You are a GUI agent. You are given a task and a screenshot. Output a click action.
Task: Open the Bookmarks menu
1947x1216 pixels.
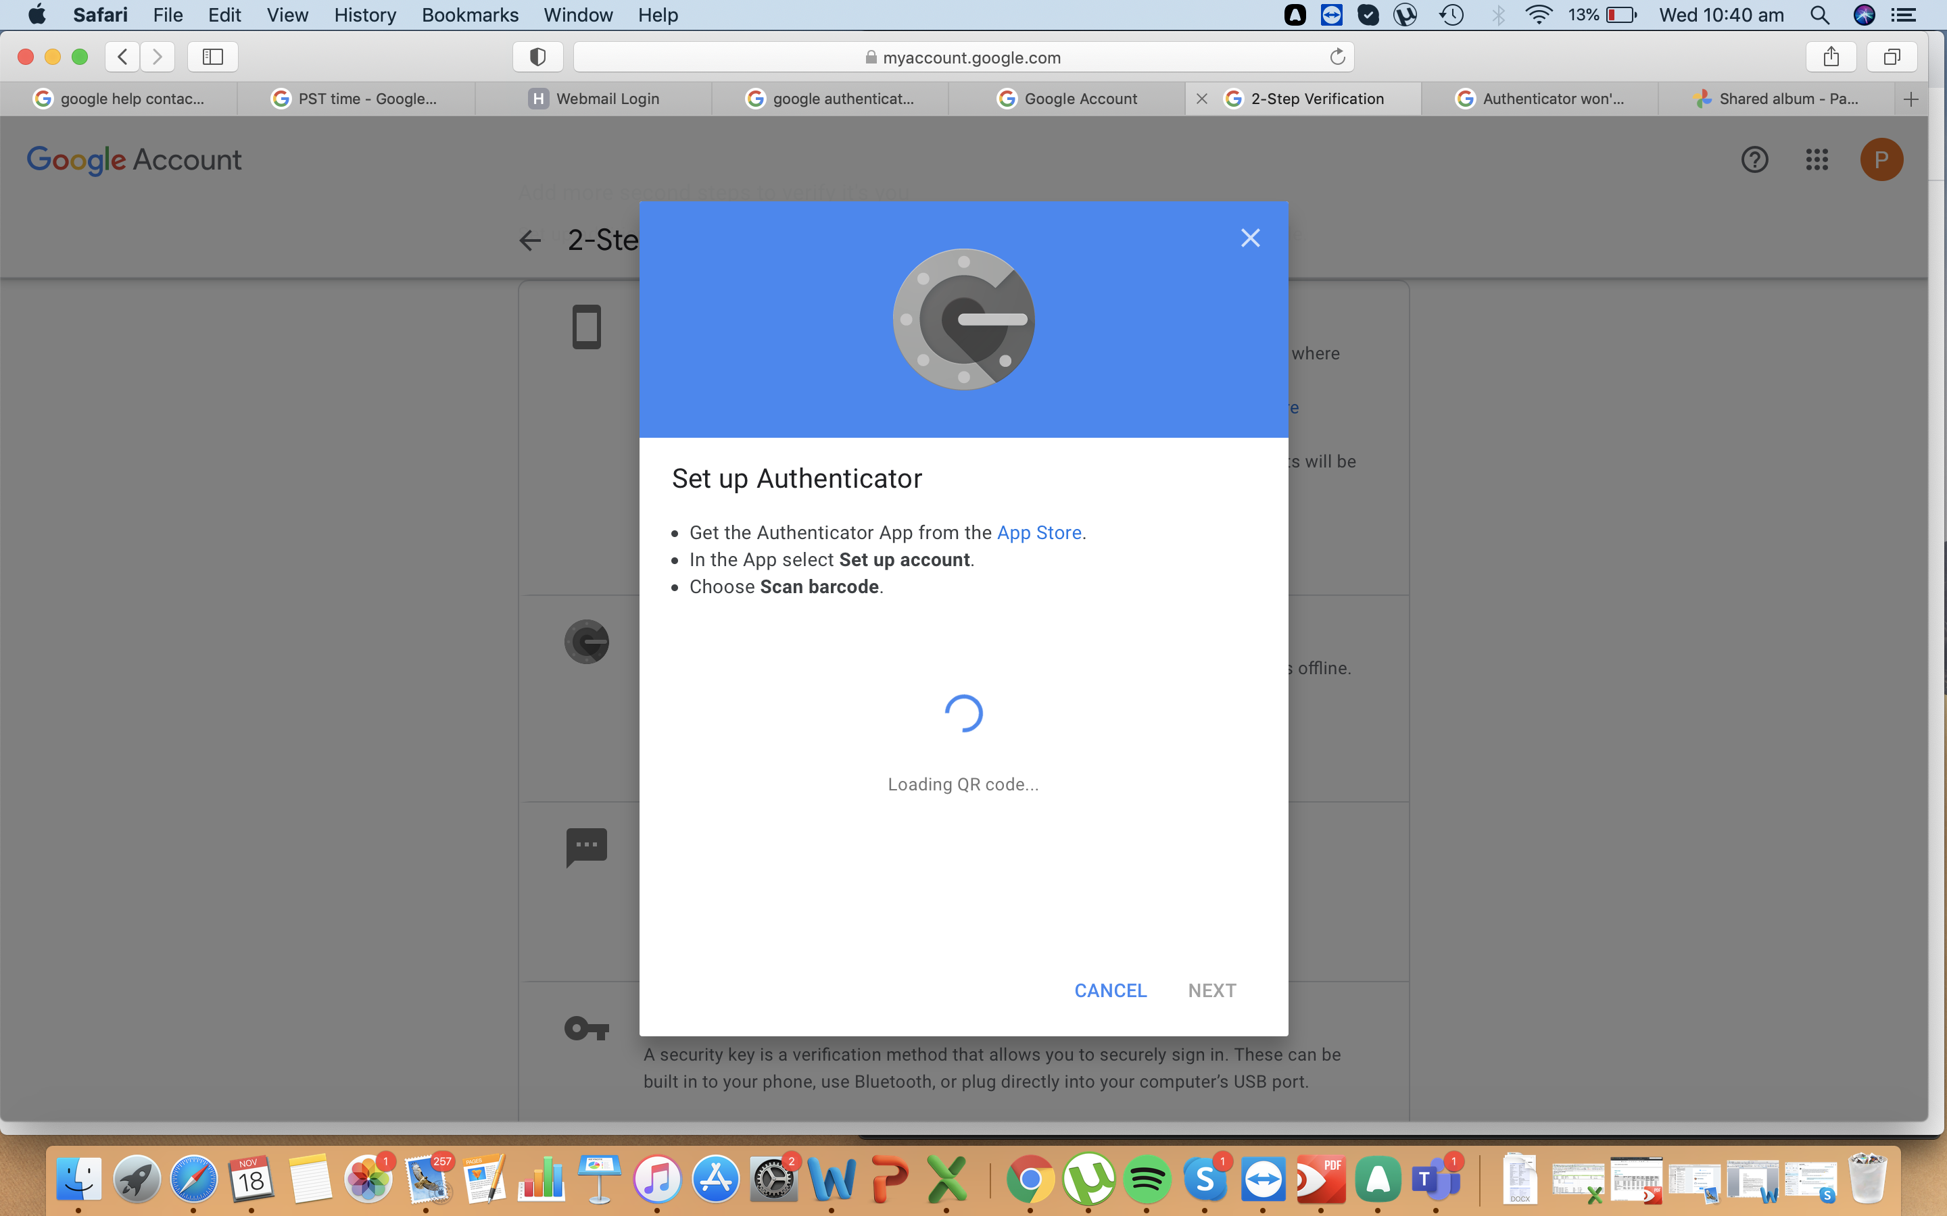pyautogui.click(x=470, y=14)
